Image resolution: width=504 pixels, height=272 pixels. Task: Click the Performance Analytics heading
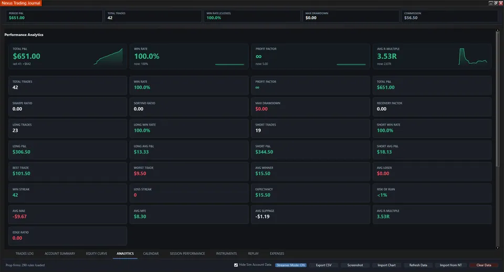click(24, 35)
